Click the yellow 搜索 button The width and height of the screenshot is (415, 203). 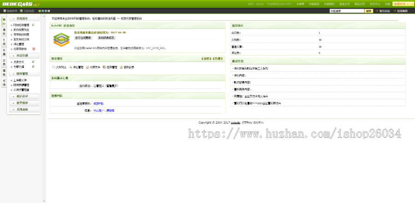pyautogui.click(x=369, y=11)
